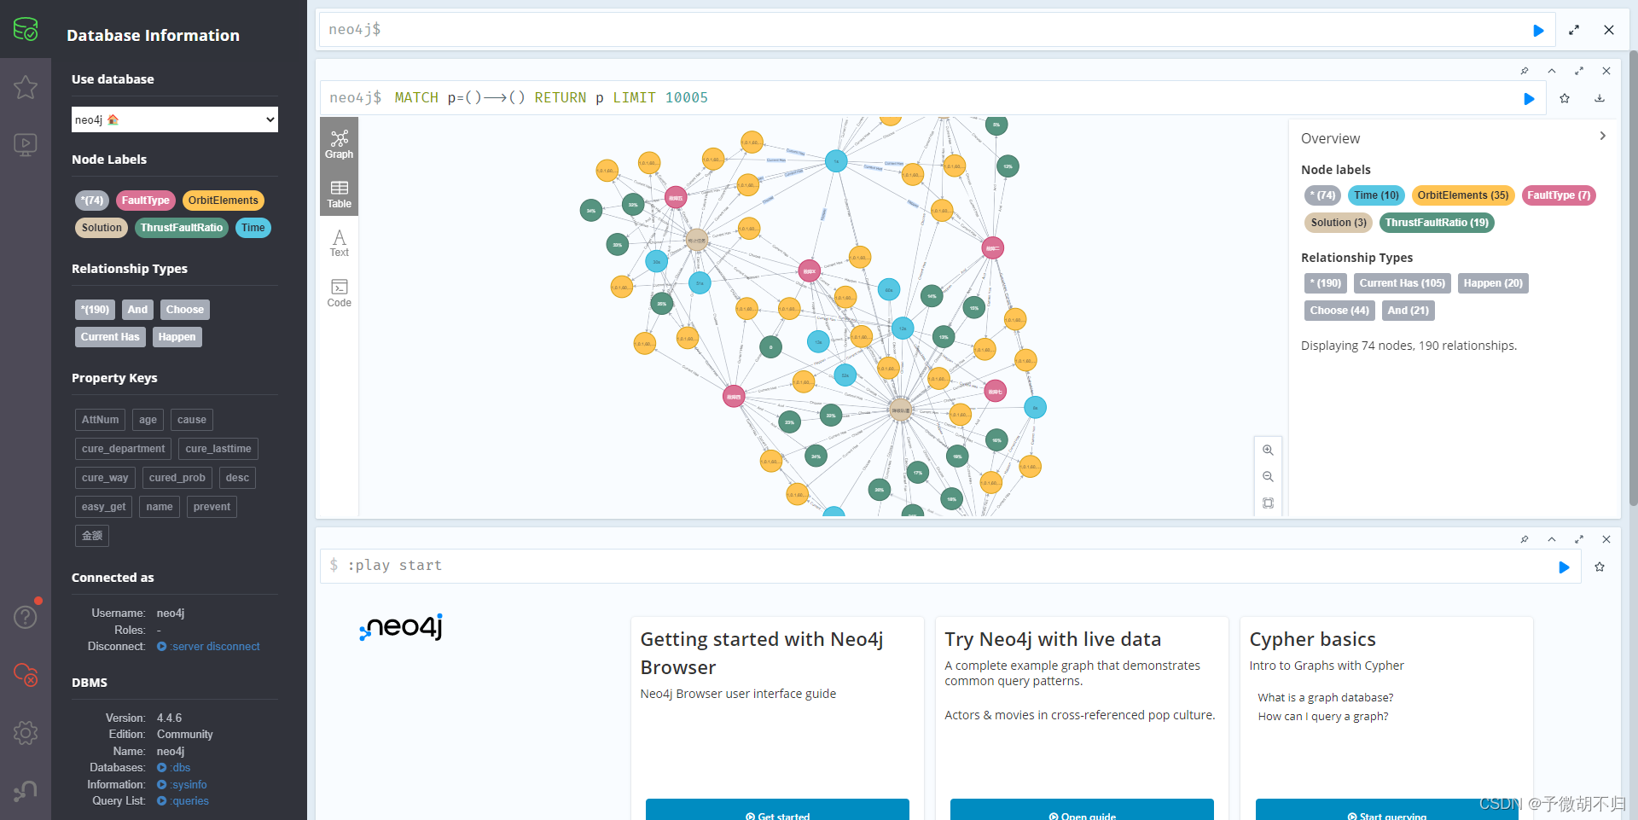Screen dimensions: 1638x820
Task: Select Solution (3) label in Overview
Action: tap(1338, 223)
